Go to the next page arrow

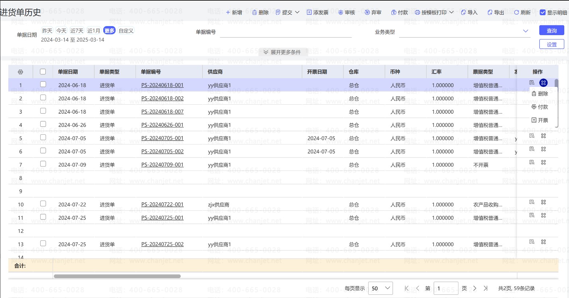[475, 288]
